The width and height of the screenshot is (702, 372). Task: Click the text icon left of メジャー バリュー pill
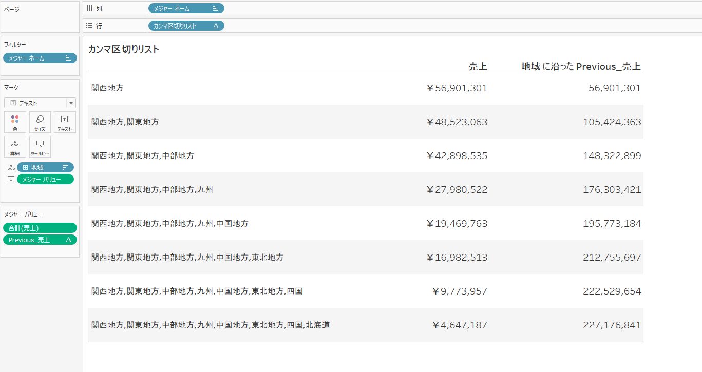point(11,179)
